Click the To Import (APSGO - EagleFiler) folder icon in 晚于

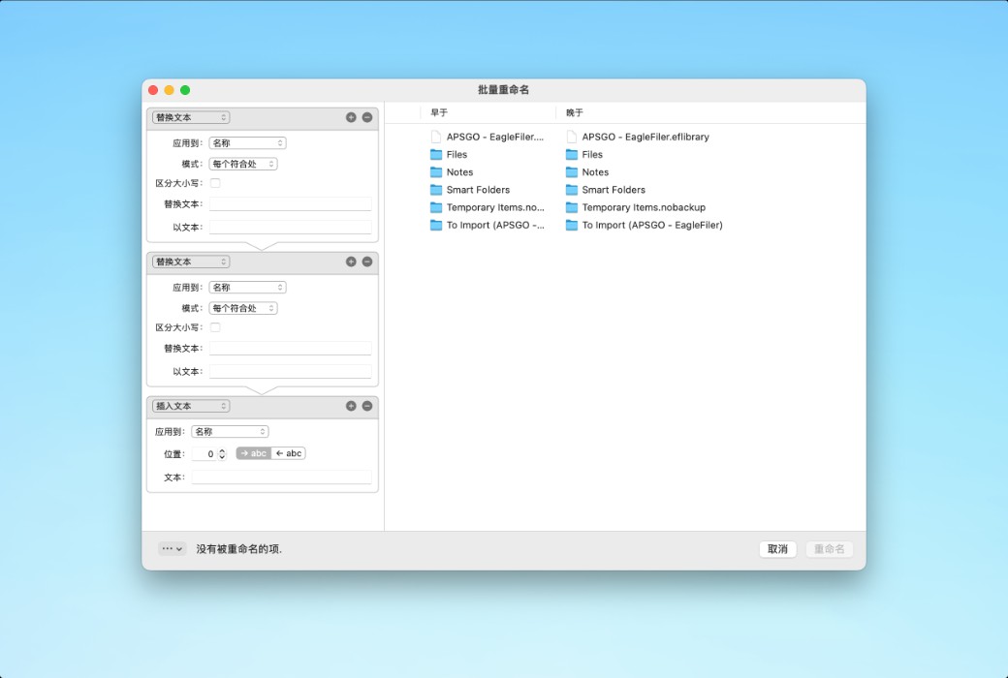point(572,225)
